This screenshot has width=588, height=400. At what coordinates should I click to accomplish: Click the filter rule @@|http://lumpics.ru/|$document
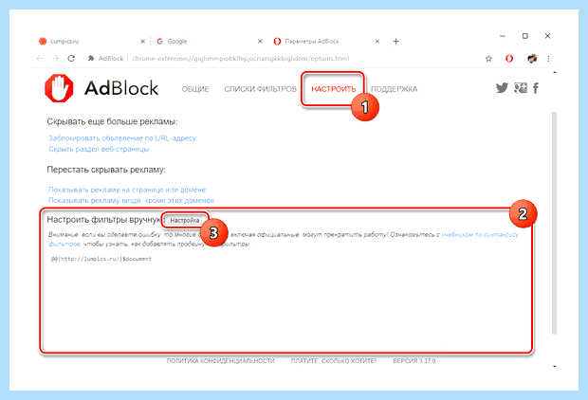click(x=101, y=259)
